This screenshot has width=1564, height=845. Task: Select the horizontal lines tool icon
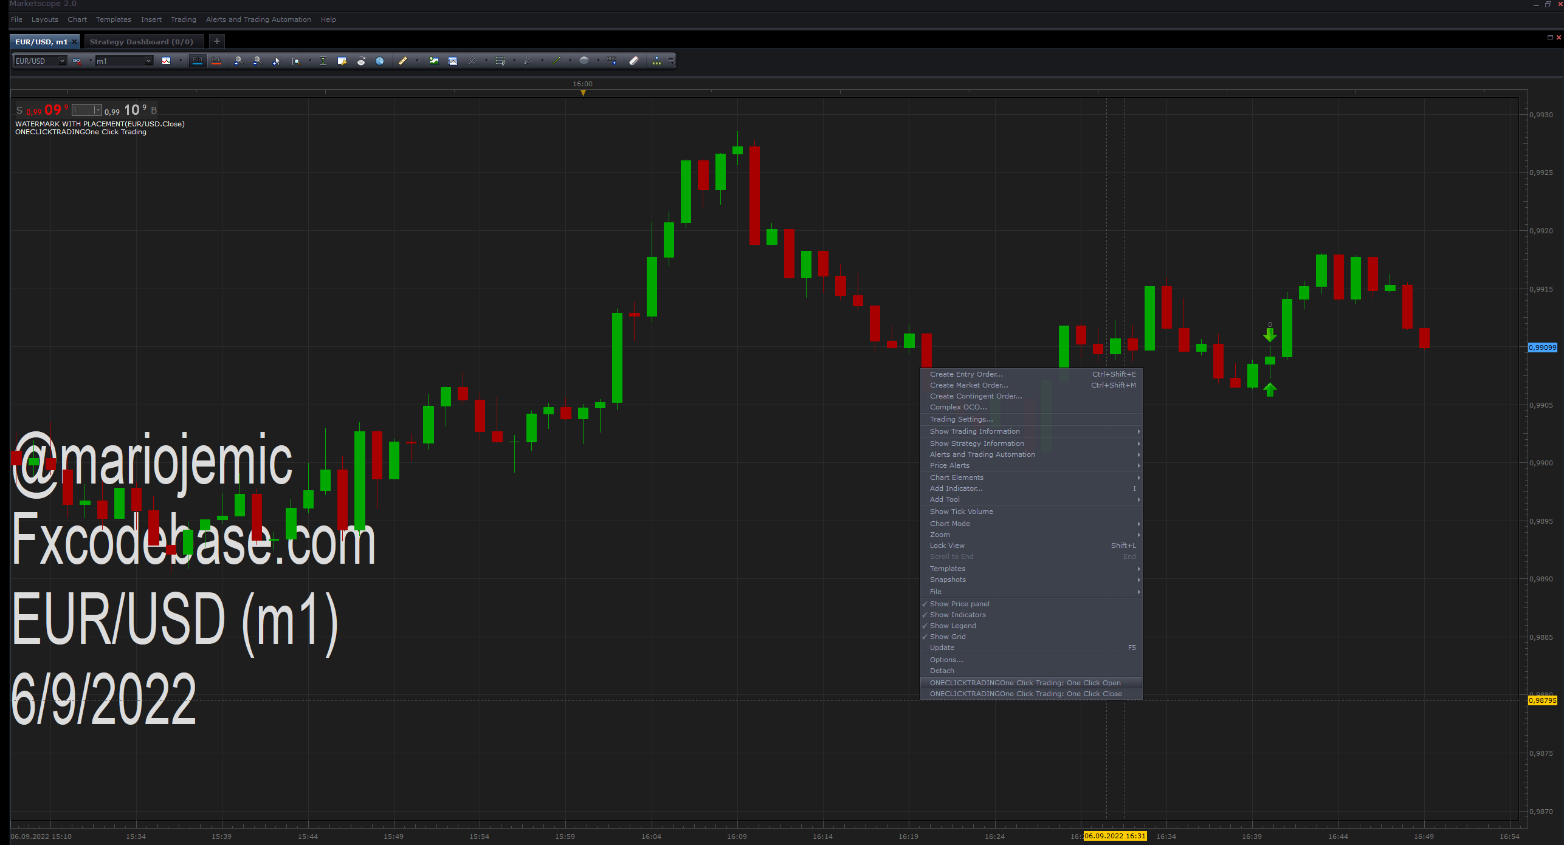(x=500, y=61)
